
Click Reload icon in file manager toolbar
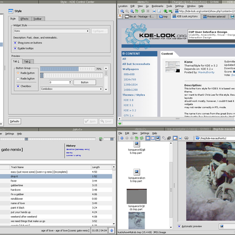click(142, 138)
